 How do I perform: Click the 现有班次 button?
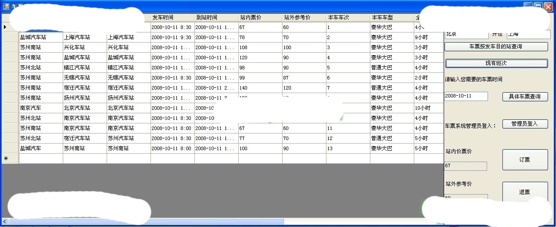click(x=496, y=63)
